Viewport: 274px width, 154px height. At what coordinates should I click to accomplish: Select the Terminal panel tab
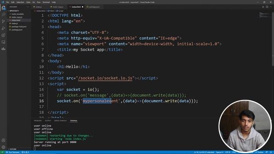pyautogui.click(x=74, y=121)
